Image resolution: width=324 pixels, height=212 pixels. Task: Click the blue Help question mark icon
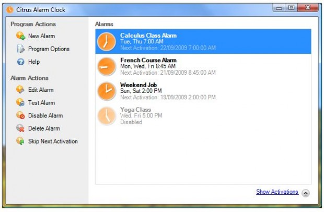click(x=21, y=62)
